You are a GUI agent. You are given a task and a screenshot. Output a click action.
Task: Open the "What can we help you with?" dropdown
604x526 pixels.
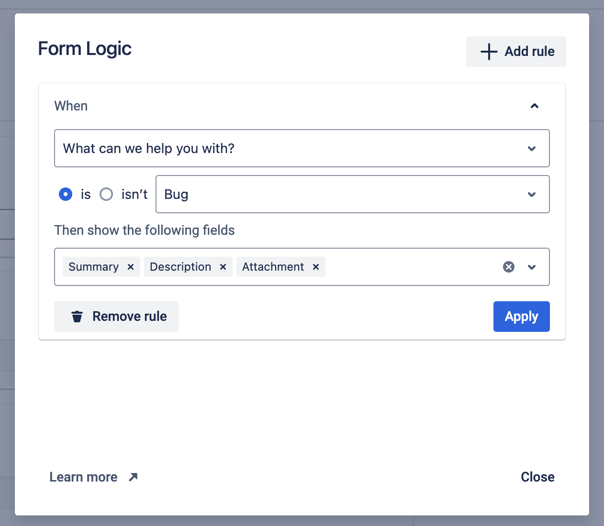coord(302,148)
